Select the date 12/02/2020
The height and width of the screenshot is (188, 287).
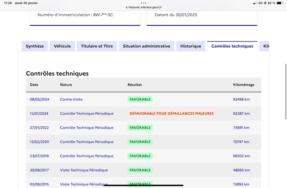pyautogui.click(x=39, y=142)
